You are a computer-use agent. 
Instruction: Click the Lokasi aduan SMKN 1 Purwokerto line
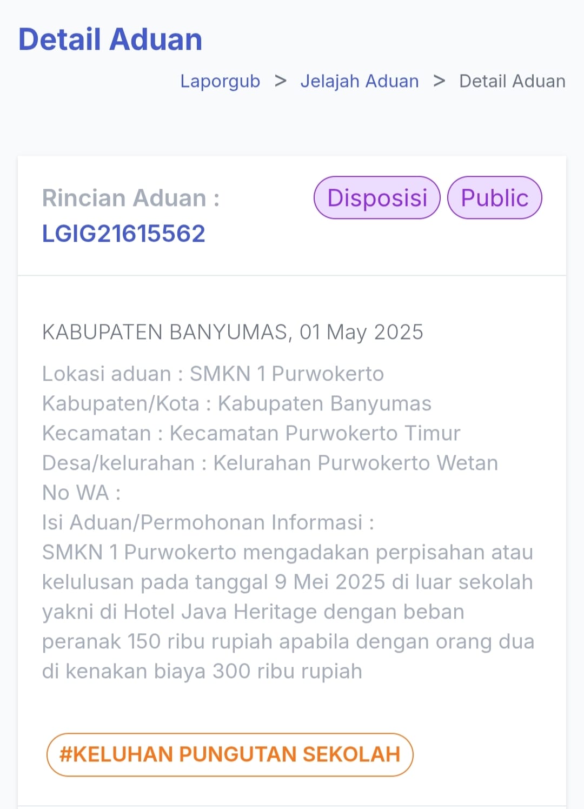click(x=213, y=374)
